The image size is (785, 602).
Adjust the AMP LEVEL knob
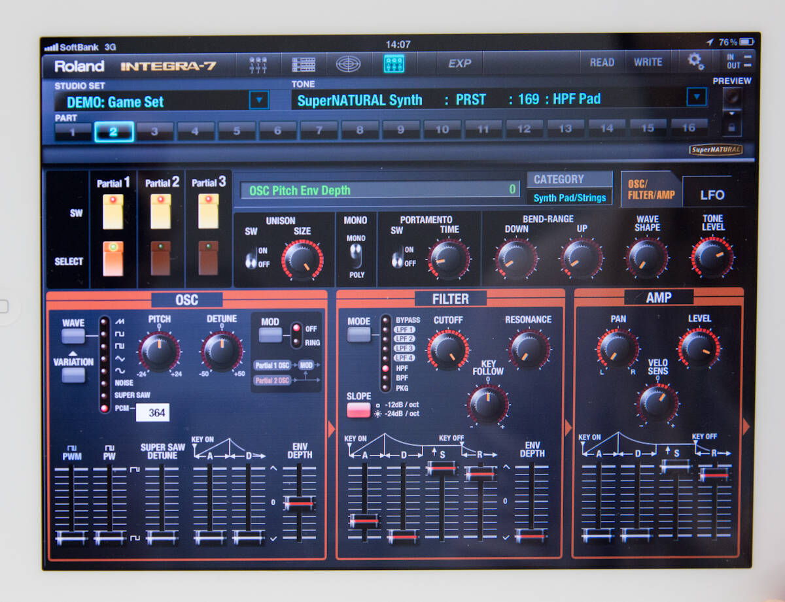[699, 348]
